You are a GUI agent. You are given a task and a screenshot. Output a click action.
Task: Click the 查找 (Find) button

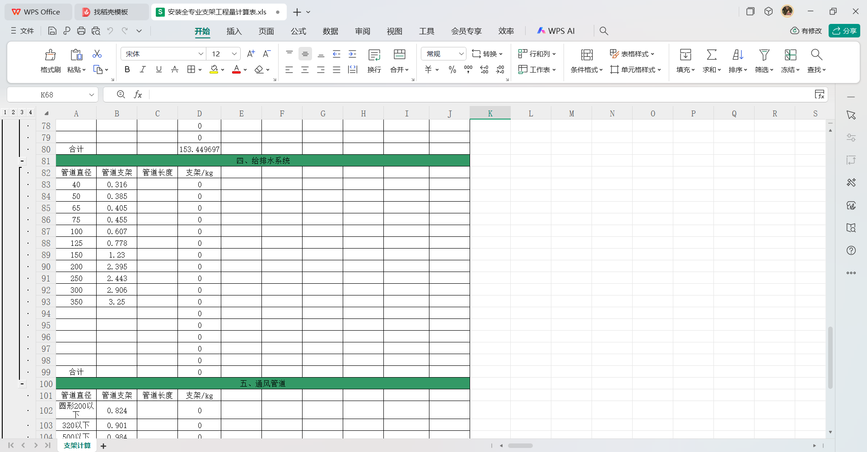[816, 61]
